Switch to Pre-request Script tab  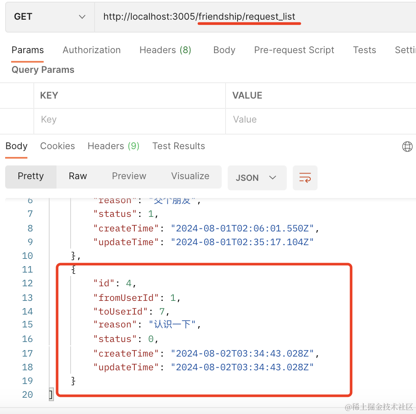point(294,50)
